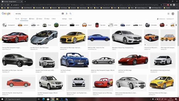This screenshot has width=179, height=101.
Task: Search by image using camera icon
Action: pyautogui.click(x=63, y=13)
